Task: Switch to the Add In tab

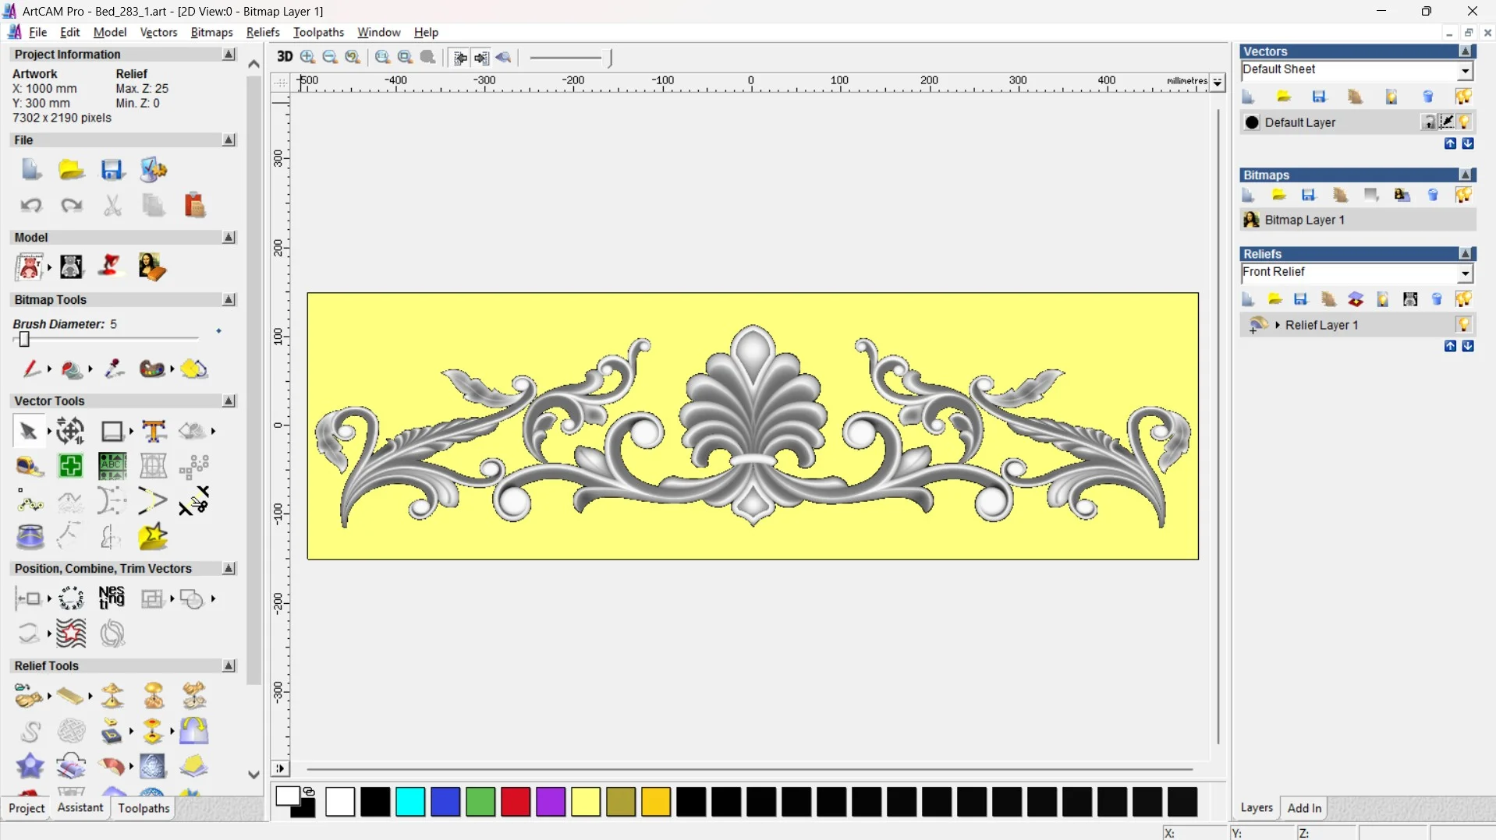Action: point(1304,808)
